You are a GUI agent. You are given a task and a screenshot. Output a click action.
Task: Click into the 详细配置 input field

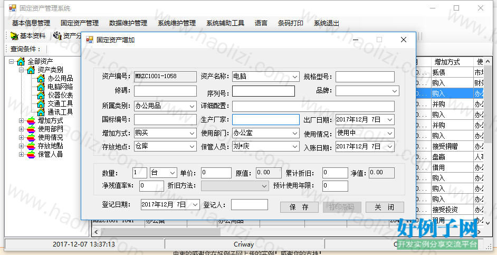[x=313, y=106]
